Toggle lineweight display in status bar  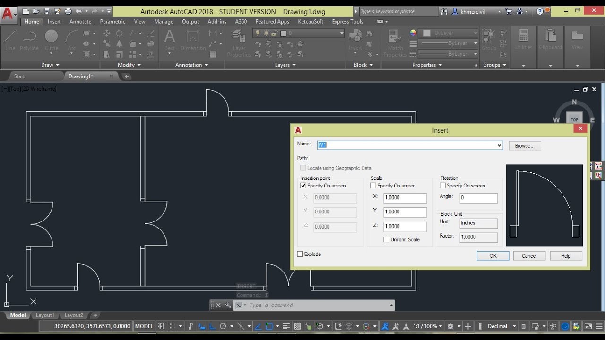click(287, 326)
